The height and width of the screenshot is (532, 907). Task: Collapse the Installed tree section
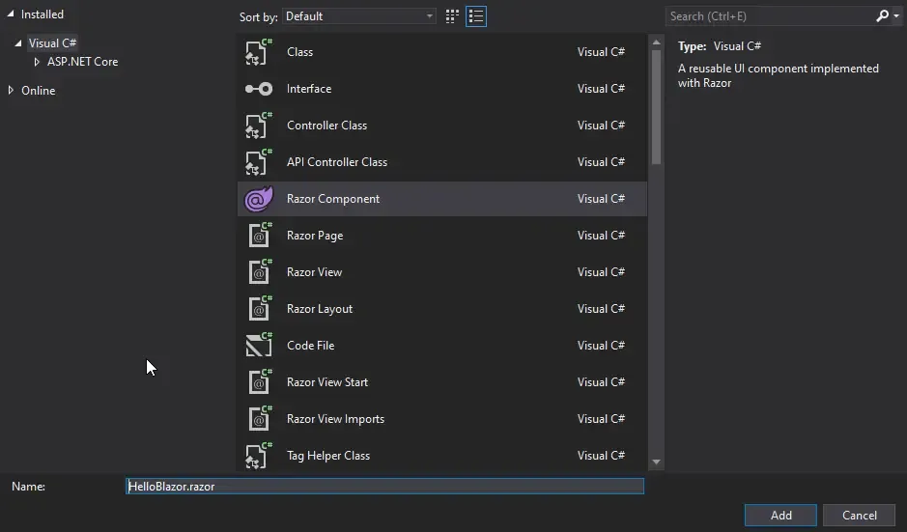[11, 14]
